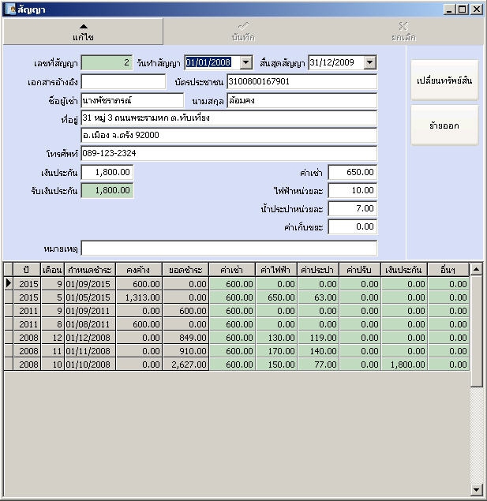Click the ค่าปรับ column header
This screenshot has height=501, width=487.
pyautogui.click(x=360, y=270)
